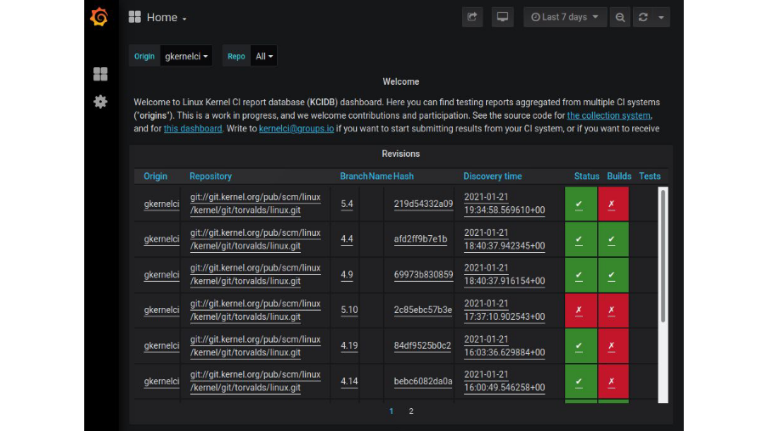Open hash 2c85ebc57b3e link
The image size is (768, 431).
click(x=423, y=311)
